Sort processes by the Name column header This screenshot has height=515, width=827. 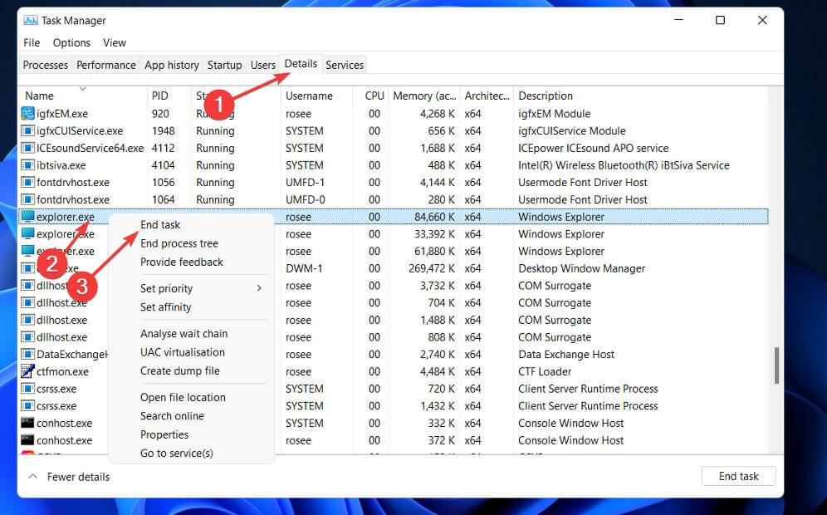click(x=40, y=96)
